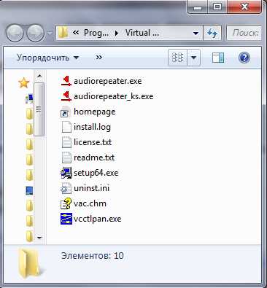This screenshot has width=267, height=288.
Task: Select the file name vcctlpan.exe
Action: click(98, 219)
